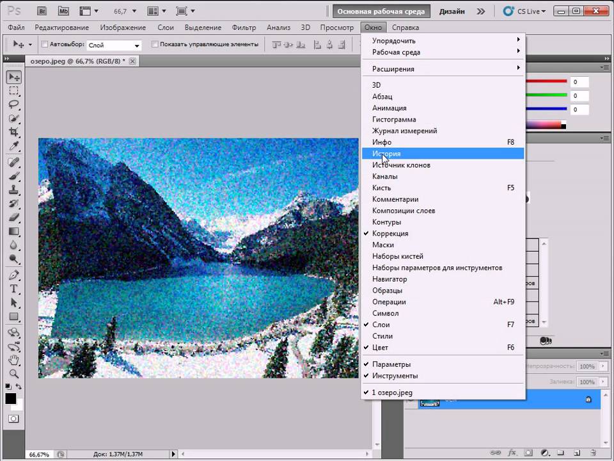This screenshot has width=614, height=461.
Task: Select the Eyedropper tool
Action: [13, 146]
